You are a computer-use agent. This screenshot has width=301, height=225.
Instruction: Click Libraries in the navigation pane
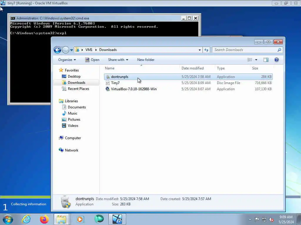[x=71, y=101]
